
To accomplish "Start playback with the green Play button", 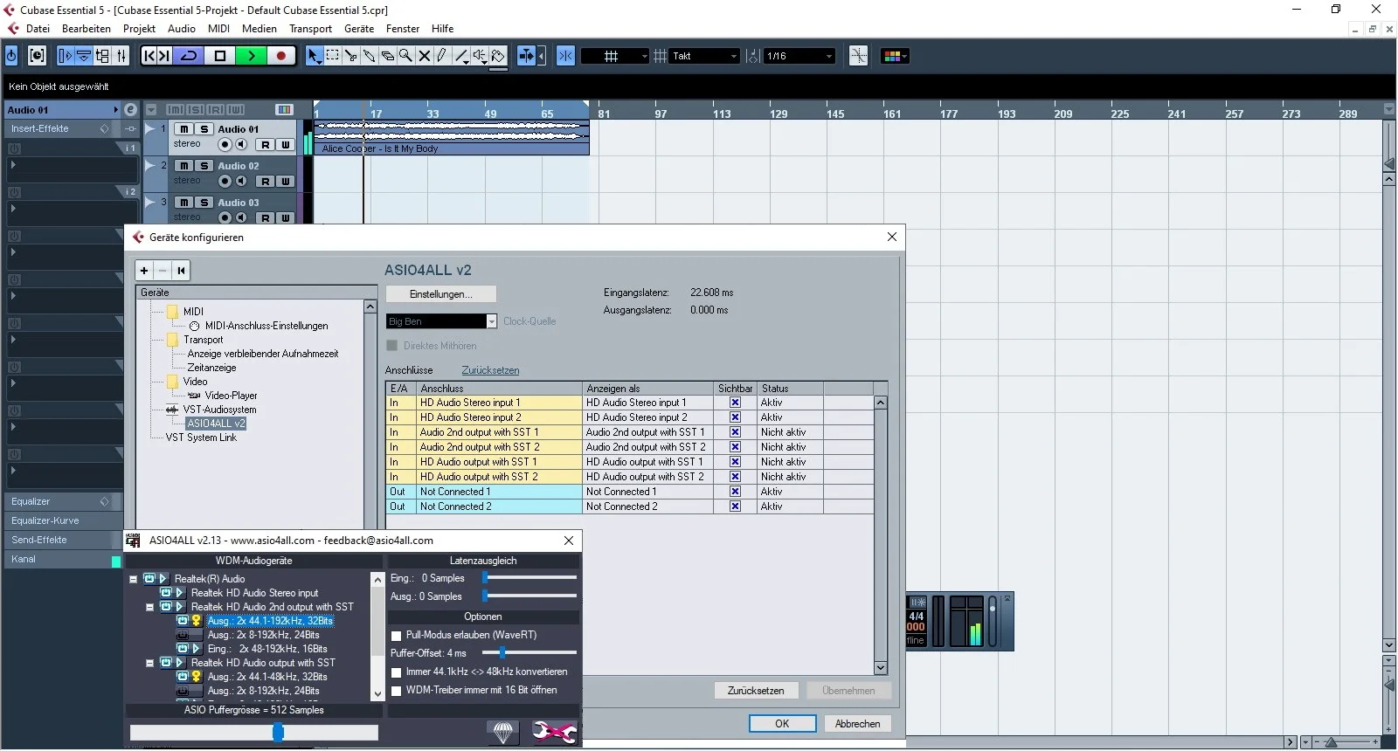I will tap(251, 56).
